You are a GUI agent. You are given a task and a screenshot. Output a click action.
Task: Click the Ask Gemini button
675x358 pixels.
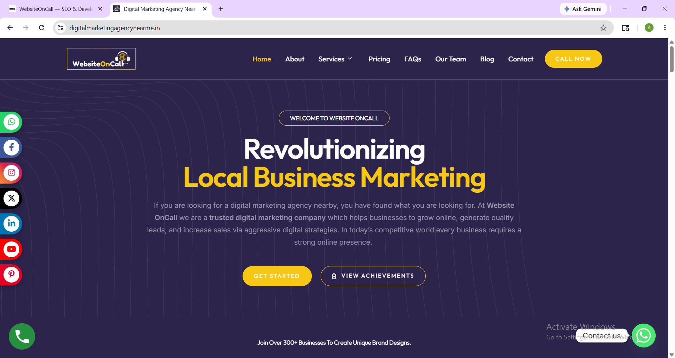(x=583, y=9)
